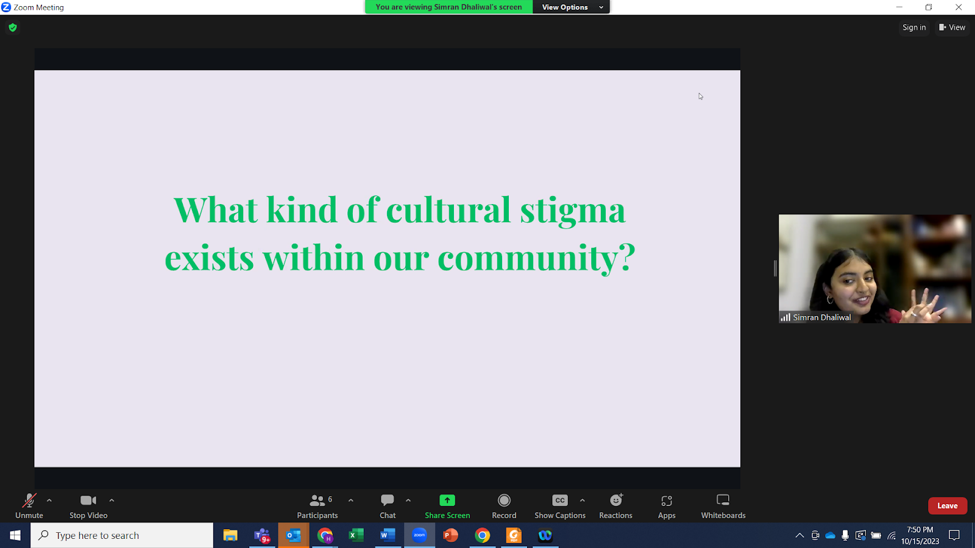Expand the View Options dropdown
The height and width of the screenshot is (548, 975).
tap(572, 7)
